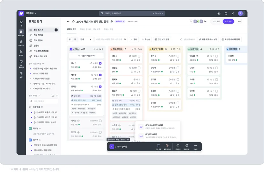Click 칸반 보기 설정 button
The width and height of the screenshot is (264, 174).
click(162, 39)
